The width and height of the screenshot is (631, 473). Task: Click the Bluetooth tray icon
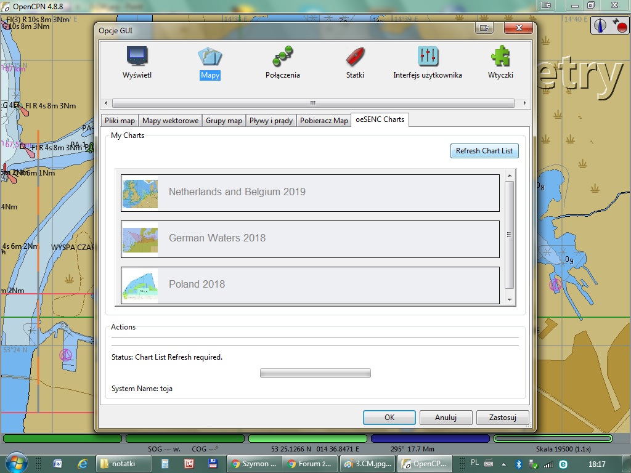tap(519, 464)
